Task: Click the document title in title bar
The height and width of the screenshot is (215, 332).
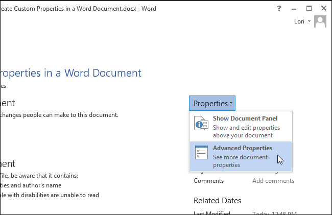Action: (x=78, y=9)
